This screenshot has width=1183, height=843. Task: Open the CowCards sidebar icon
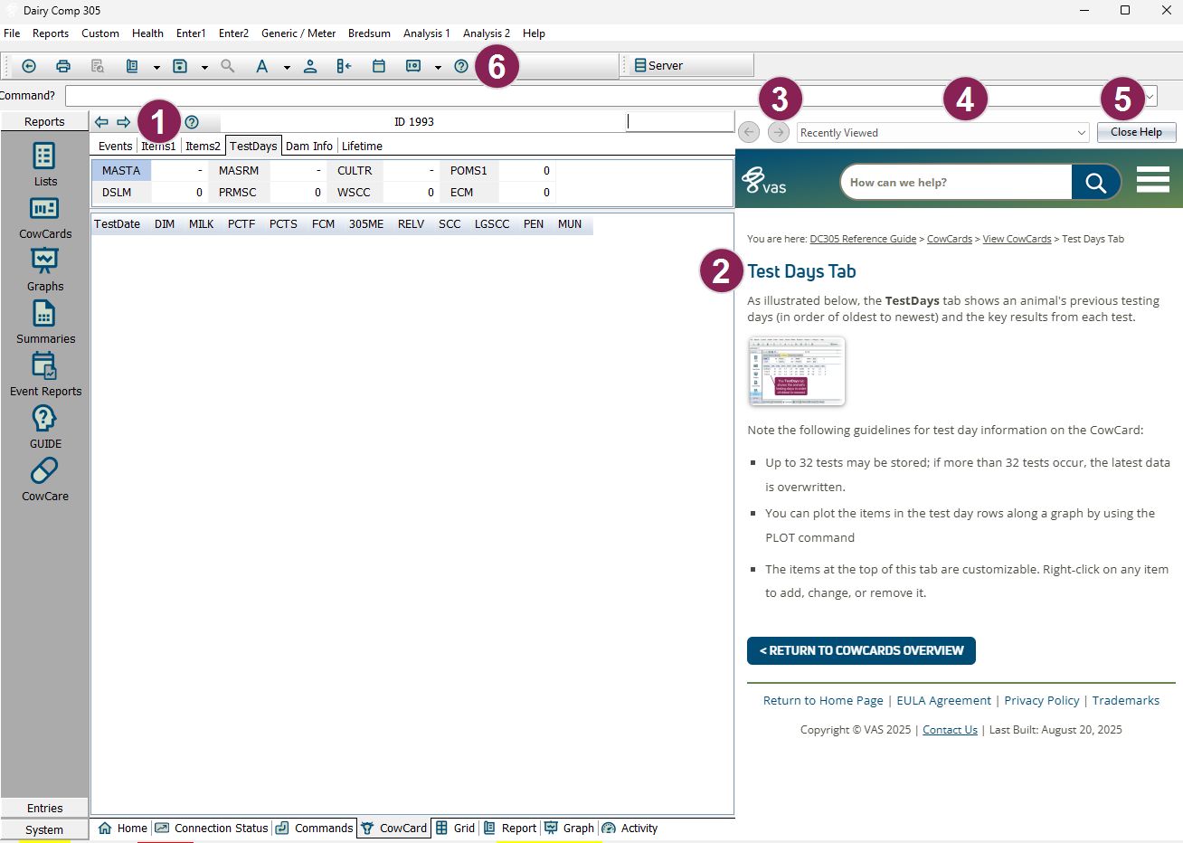44,209
